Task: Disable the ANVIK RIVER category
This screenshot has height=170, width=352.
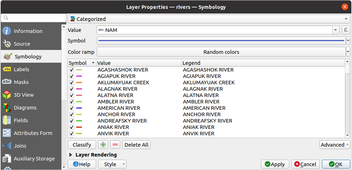Action: pos(72,134)
